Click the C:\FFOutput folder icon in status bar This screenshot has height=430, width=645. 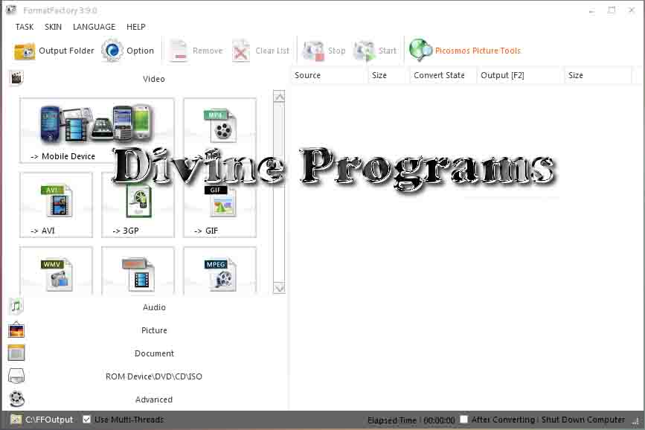click(16, 420)
